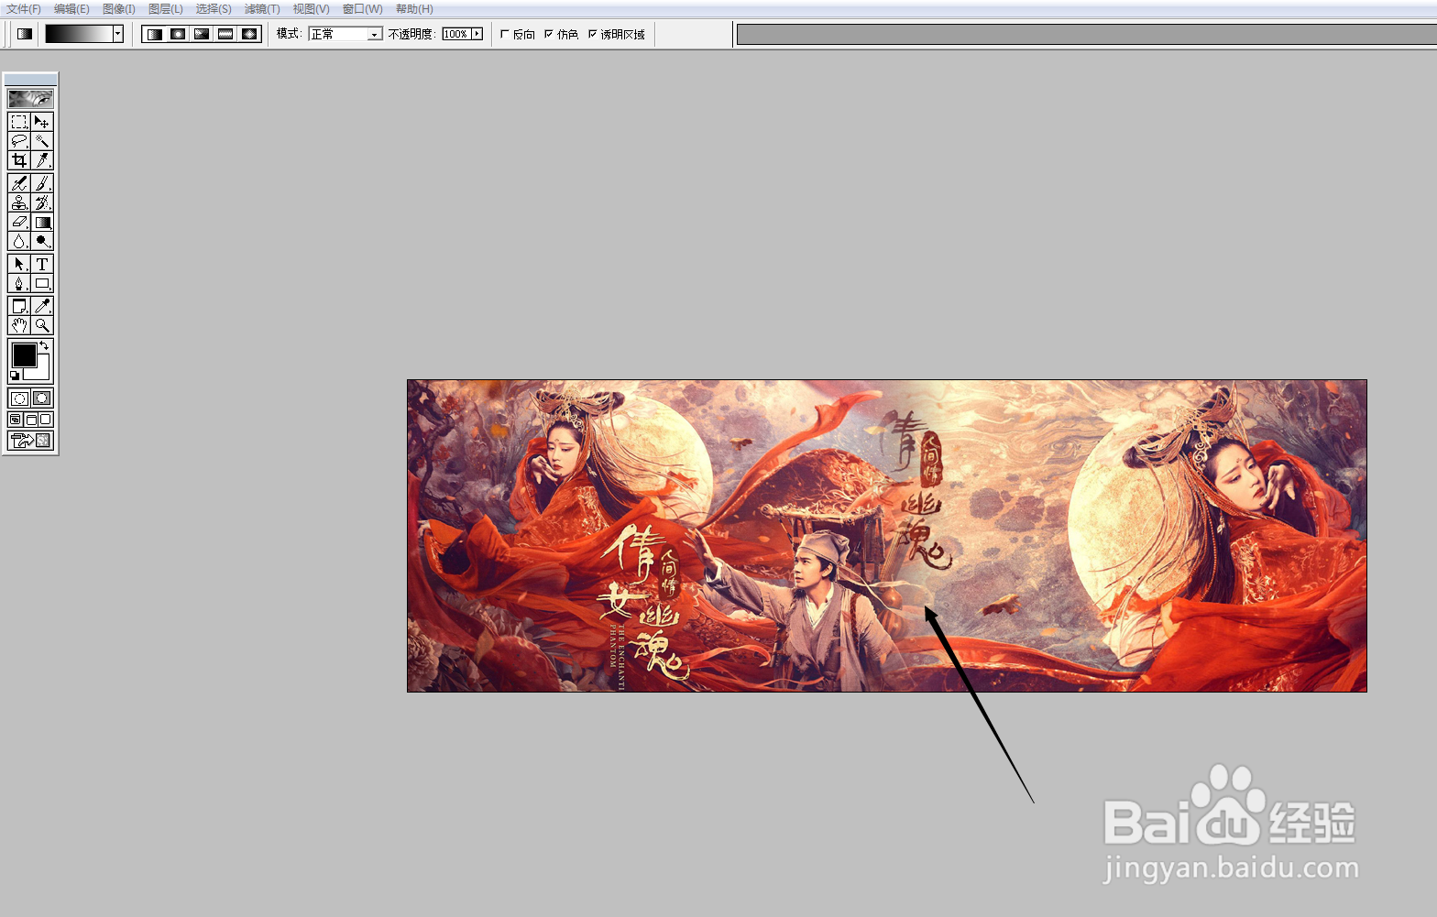Screen dimensions: 1437x917
Task: Choose Reflected gradient style
Action: click(226, 34)
